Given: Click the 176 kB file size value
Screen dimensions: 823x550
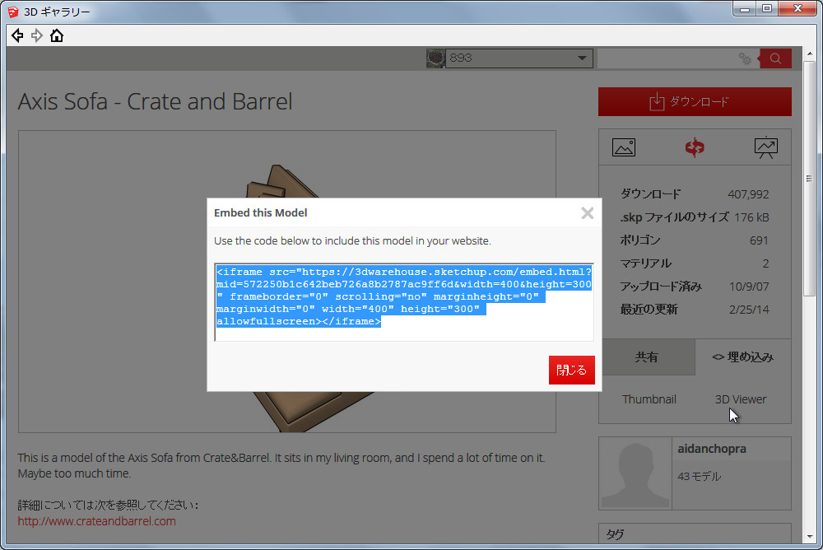Looking at the screenshot, I should (751, 217).
